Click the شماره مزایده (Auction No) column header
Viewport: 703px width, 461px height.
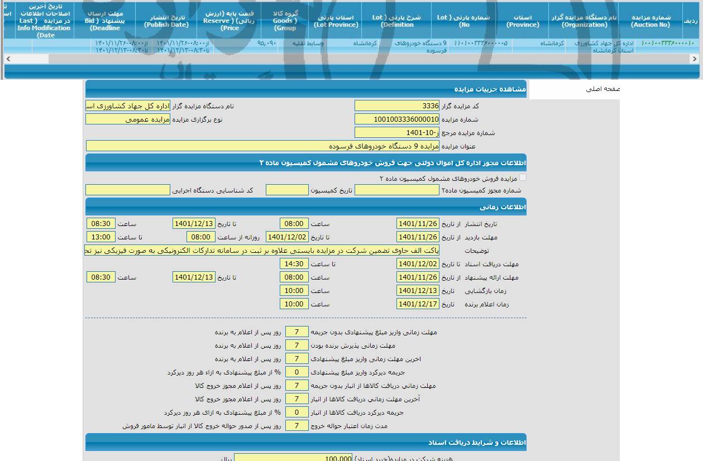tap(649, 20)
